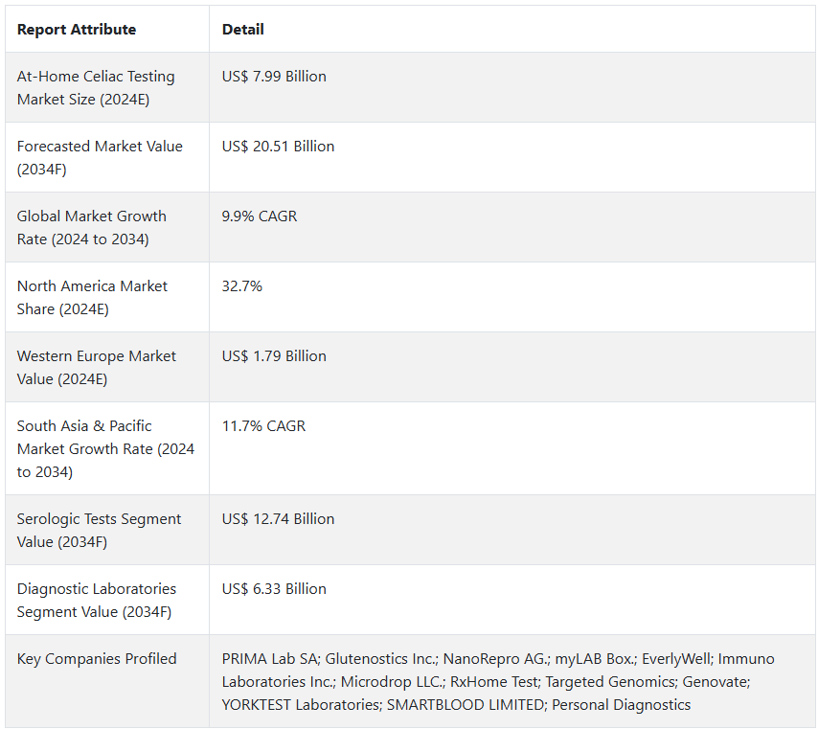Click the 32.7% value
This screenshot has height=729, width=818.
[242, 286]
